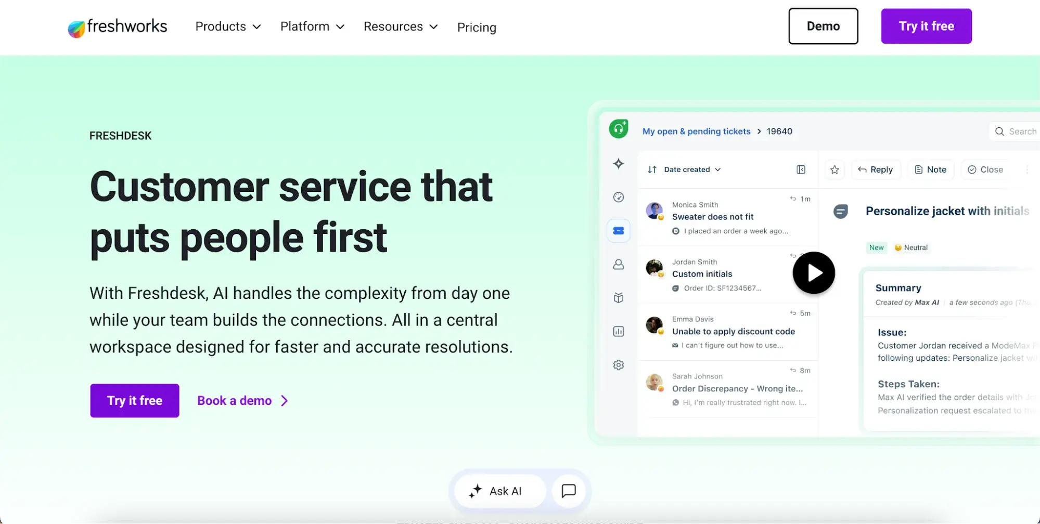Click the Steps Taken heading

[x=908, y=384]
